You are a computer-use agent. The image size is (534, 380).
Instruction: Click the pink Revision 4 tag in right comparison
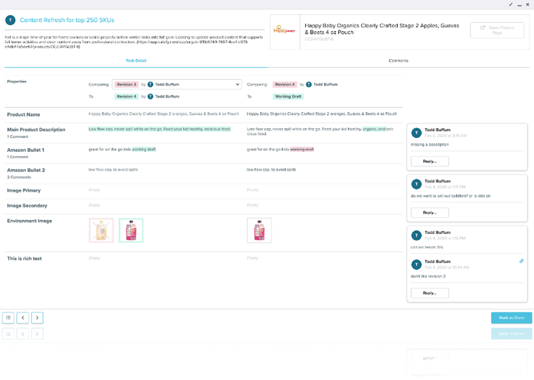(x=285, y=85)
